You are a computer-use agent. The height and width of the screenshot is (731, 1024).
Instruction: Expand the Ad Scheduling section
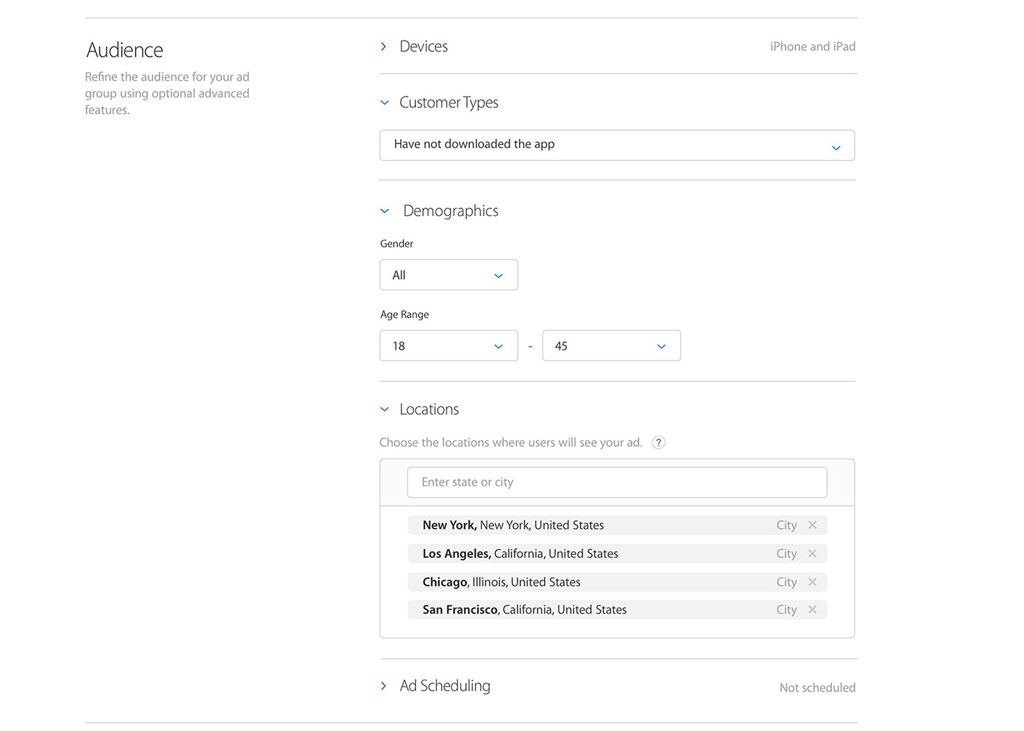[383, 686]
